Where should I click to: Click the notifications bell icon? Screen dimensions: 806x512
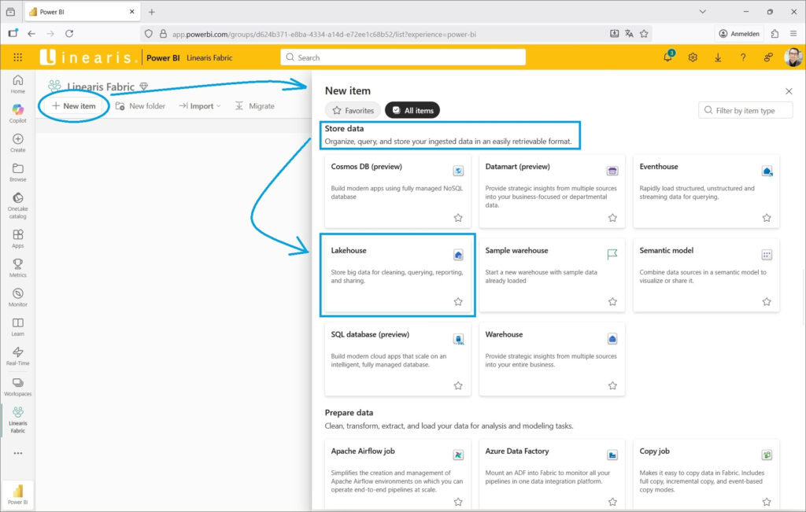point(667,57)
